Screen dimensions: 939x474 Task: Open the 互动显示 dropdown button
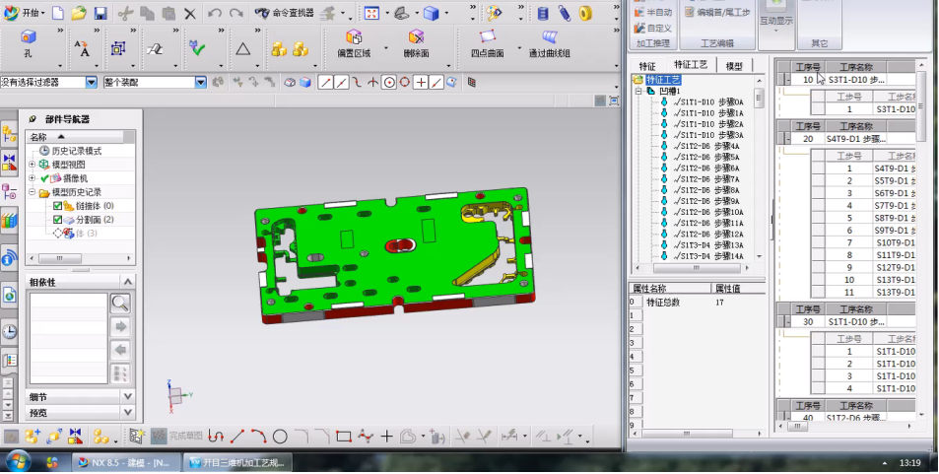point(776,24)
